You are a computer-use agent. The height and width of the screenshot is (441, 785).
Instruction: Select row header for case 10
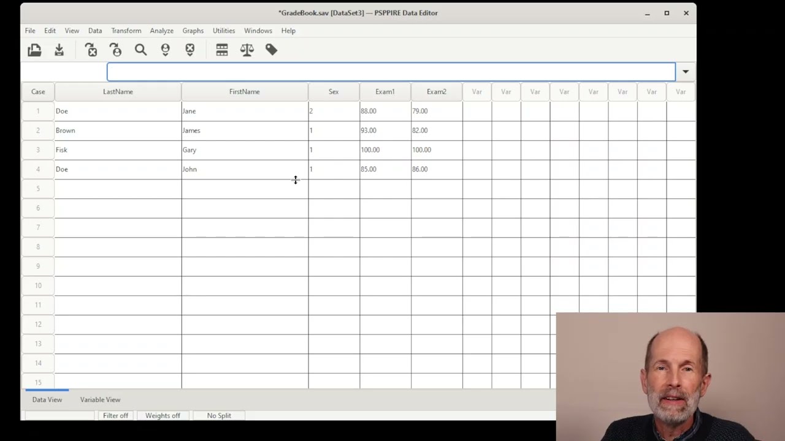pos(38,285)
